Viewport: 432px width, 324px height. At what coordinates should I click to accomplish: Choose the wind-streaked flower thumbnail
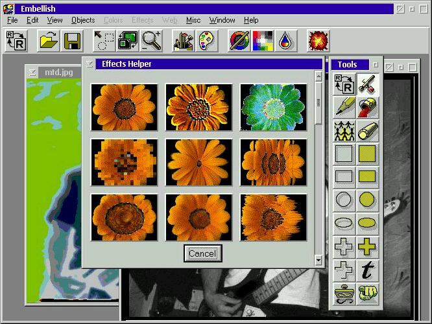pos(273,217)
